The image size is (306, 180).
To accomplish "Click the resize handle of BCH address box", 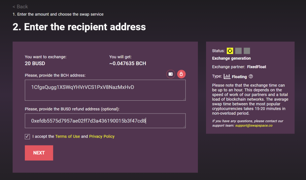I will [184, 99].
